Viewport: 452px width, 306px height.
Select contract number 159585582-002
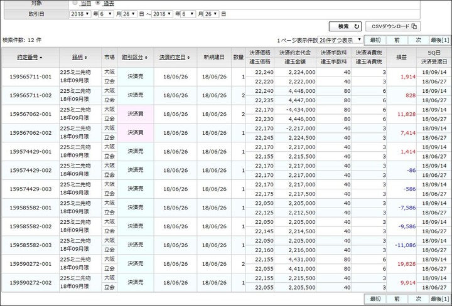point(30,226)
